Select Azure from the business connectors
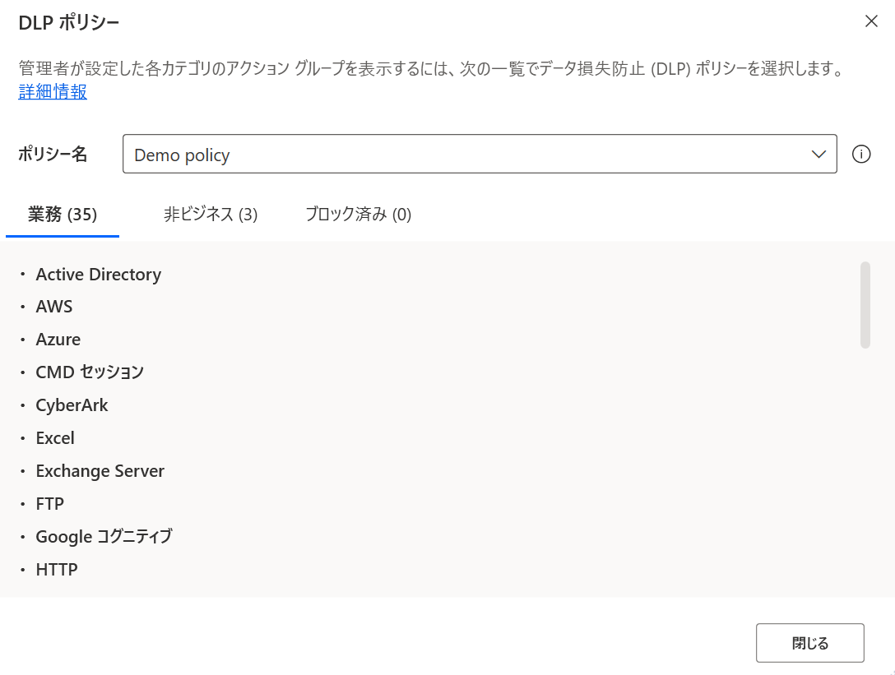This screenshot has width=895, height=675. click(x=58, y=339)
